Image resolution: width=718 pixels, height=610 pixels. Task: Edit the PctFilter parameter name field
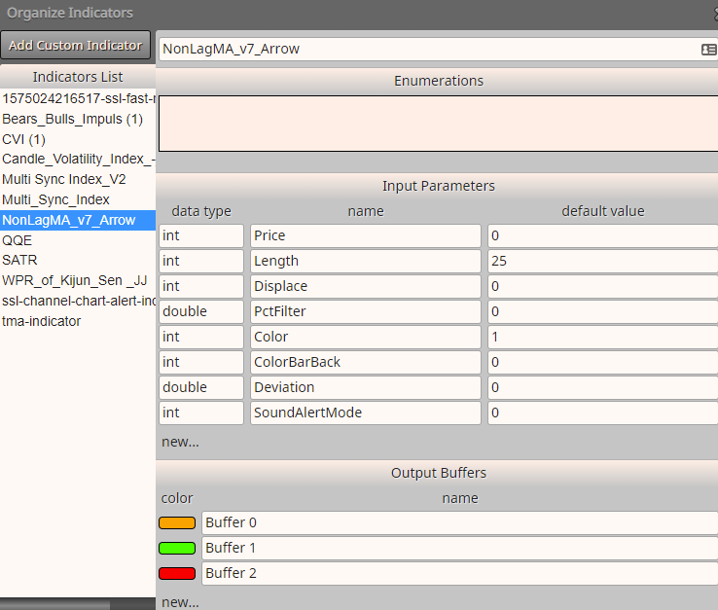366,311
